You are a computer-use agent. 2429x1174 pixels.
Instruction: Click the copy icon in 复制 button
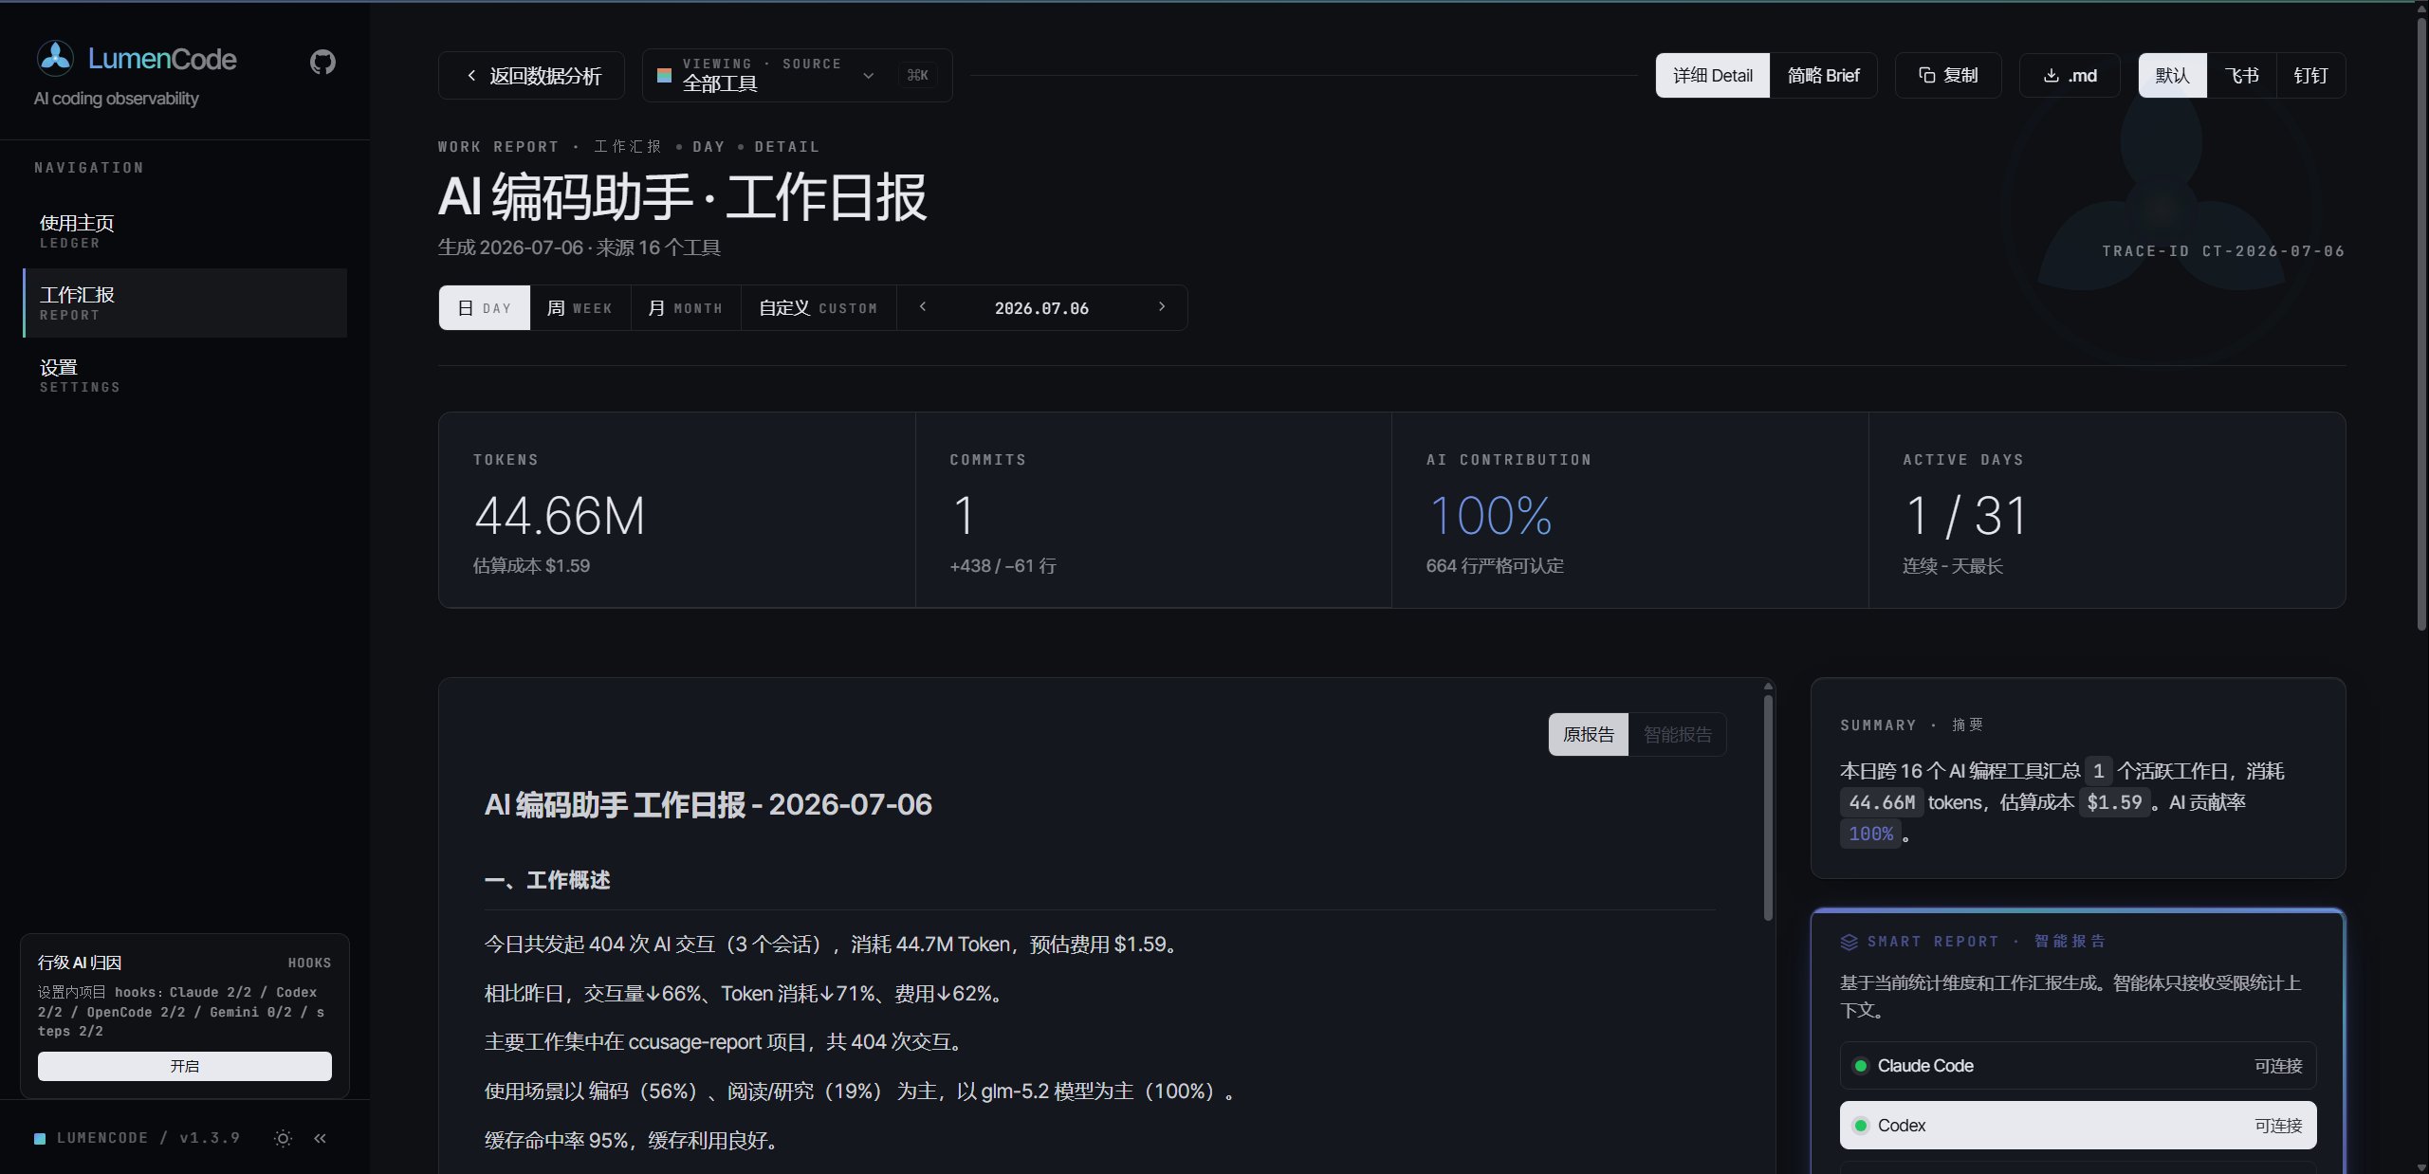1926,75
